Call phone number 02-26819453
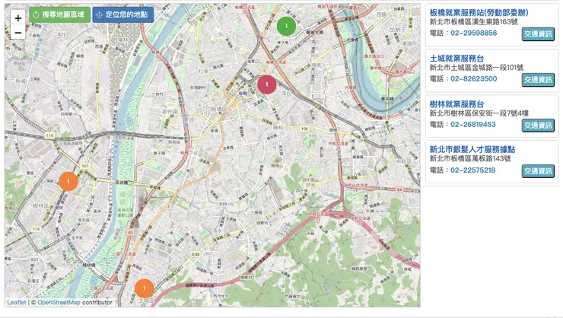The width and height of the screenshot is (563, 318). (473, 125)
